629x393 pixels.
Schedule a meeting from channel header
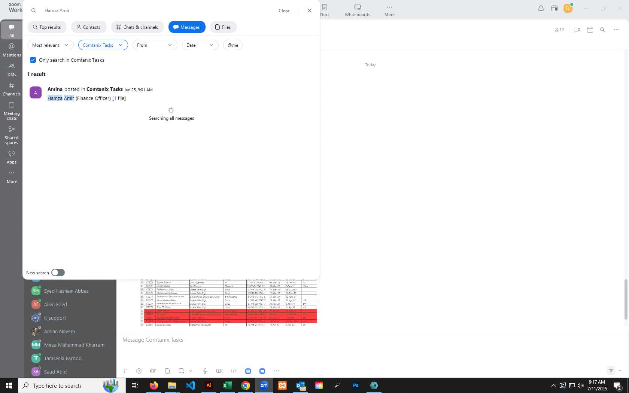point(590,30)
